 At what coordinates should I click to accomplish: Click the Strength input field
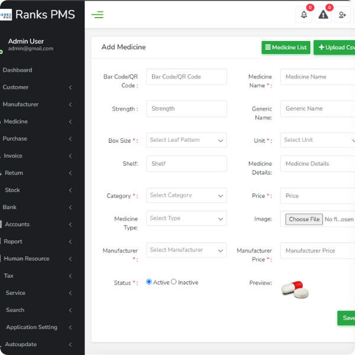pos(186,109)
